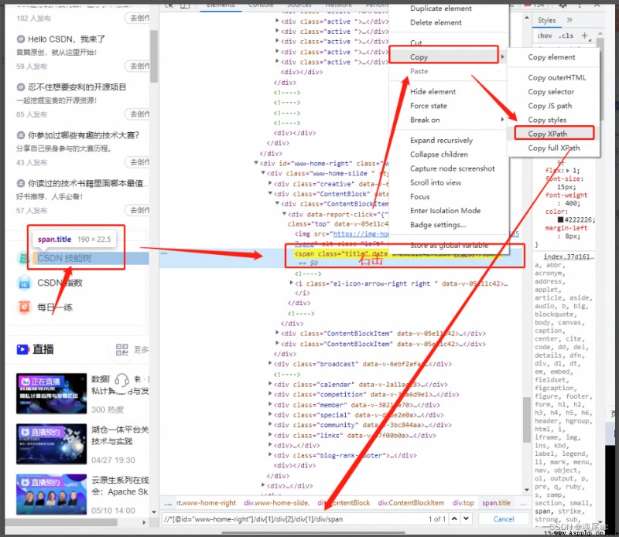Click the XPath search input field
Screen dimensions: 619x537
tap(294, 519)
